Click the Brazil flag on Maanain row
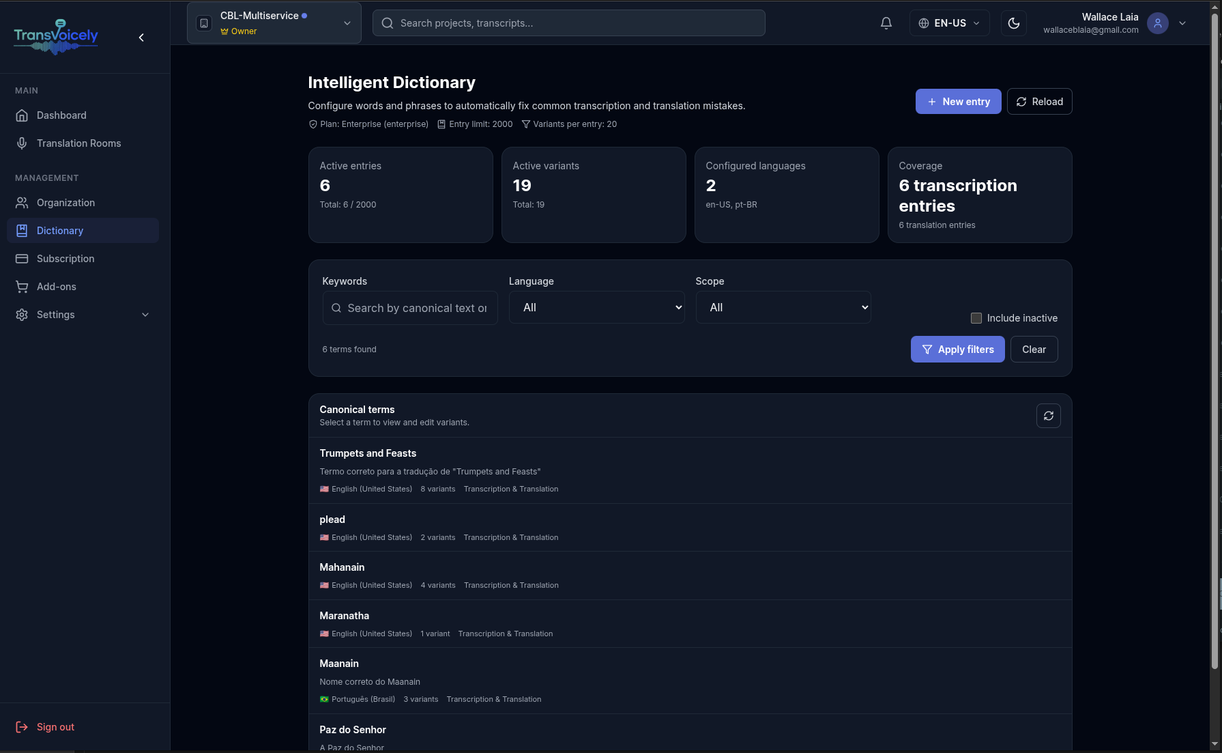This screenshot has height=753, width=1222. [x=324, y=699]
